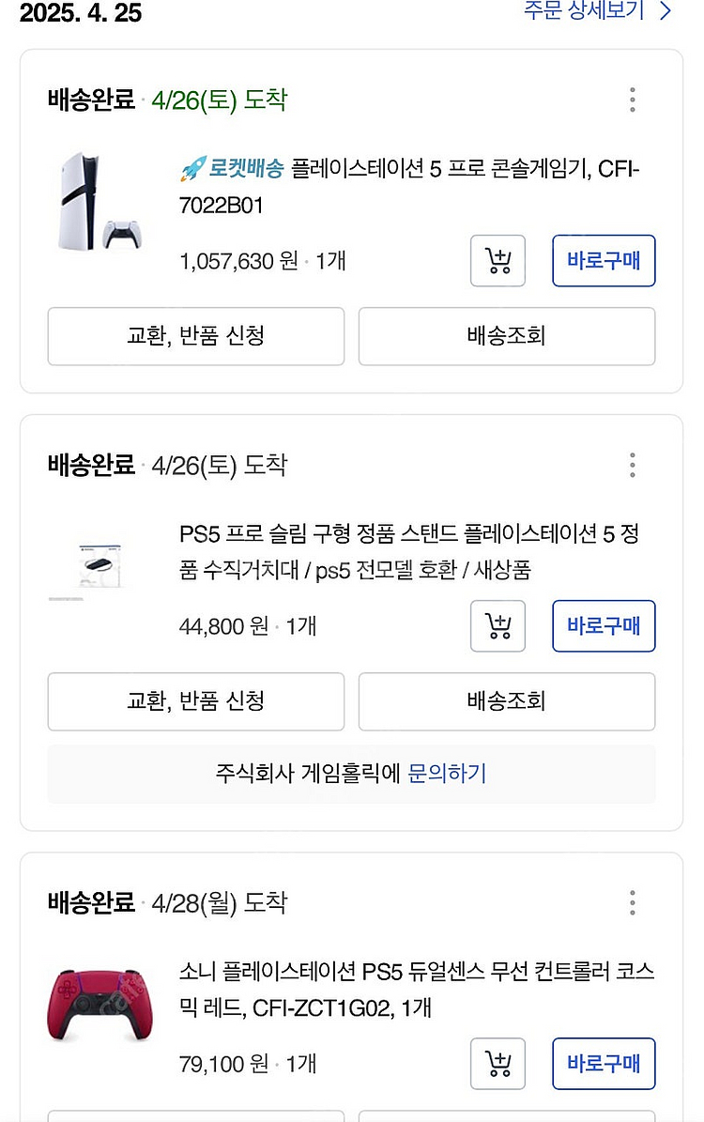Click the 로켓배송 rocket icon
The height and width of the screenshot is (1122, 704).
(191, 170)
